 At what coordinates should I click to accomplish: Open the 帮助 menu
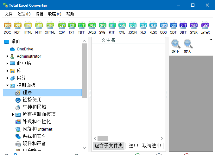click(x=70, y=14)
